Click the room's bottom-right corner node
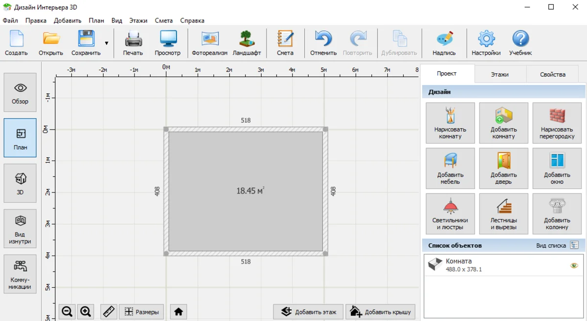 coord(325,254)
